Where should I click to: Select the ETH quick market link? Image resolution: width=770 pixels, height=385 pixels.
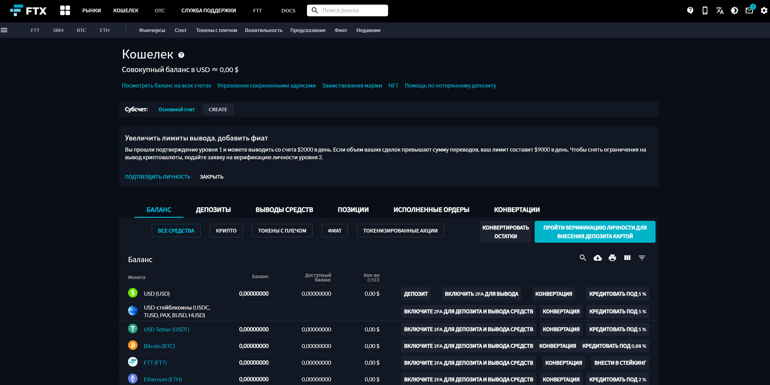click(105, 30)
